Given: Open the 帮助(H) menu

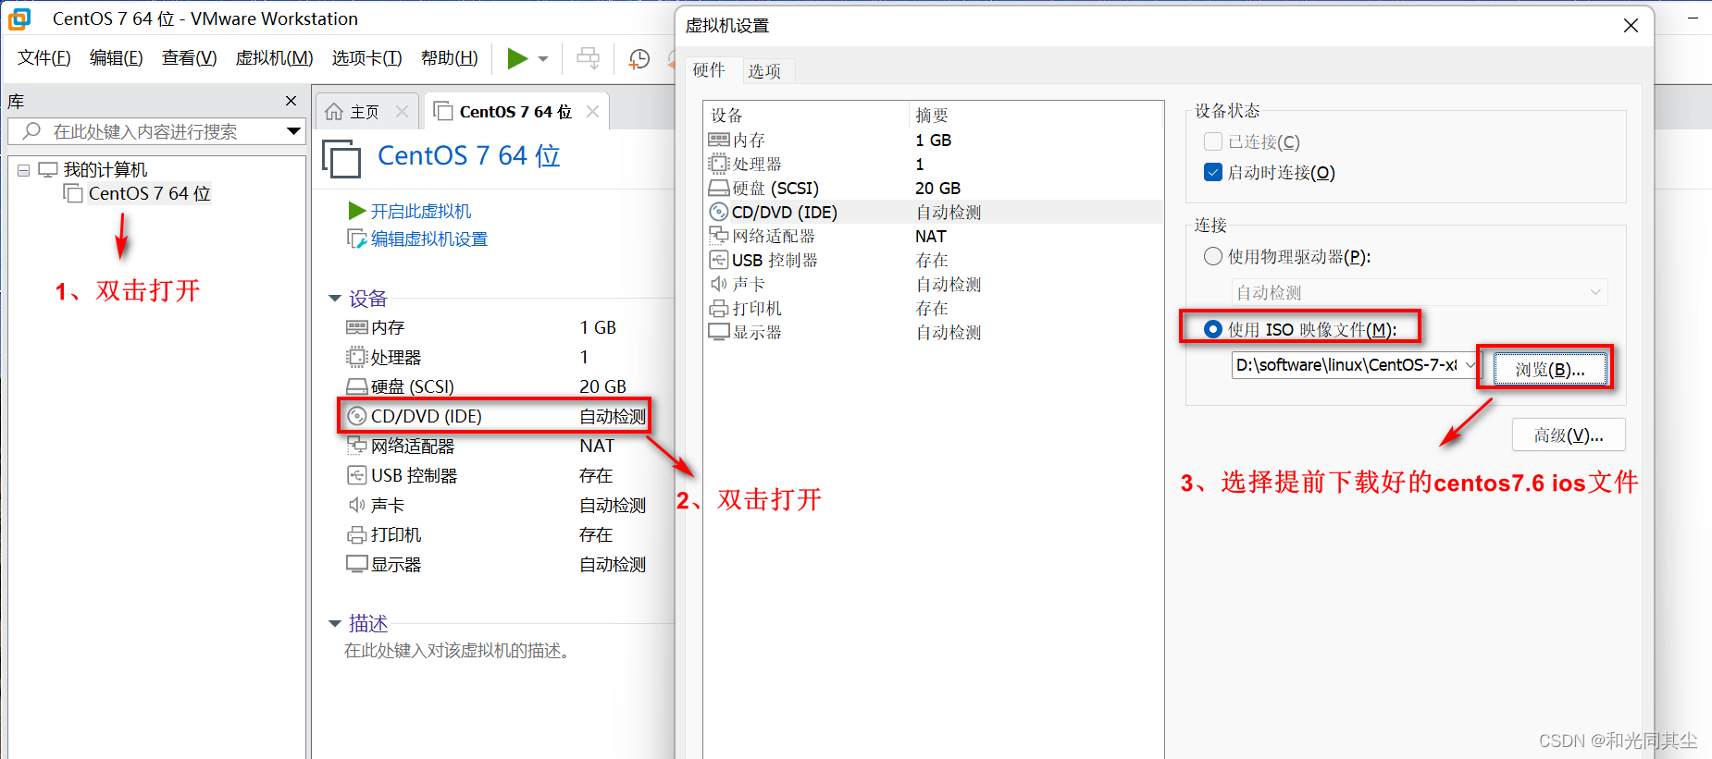Looking at the screenshot, I should coord(450,58).
